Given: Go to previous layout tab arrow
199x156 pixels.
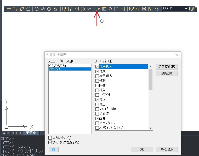Looking at the screenshot, I should tap(13, 133).
